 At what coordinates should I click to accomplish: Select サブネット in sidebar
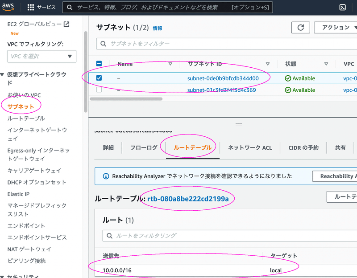tap(21, 106)
